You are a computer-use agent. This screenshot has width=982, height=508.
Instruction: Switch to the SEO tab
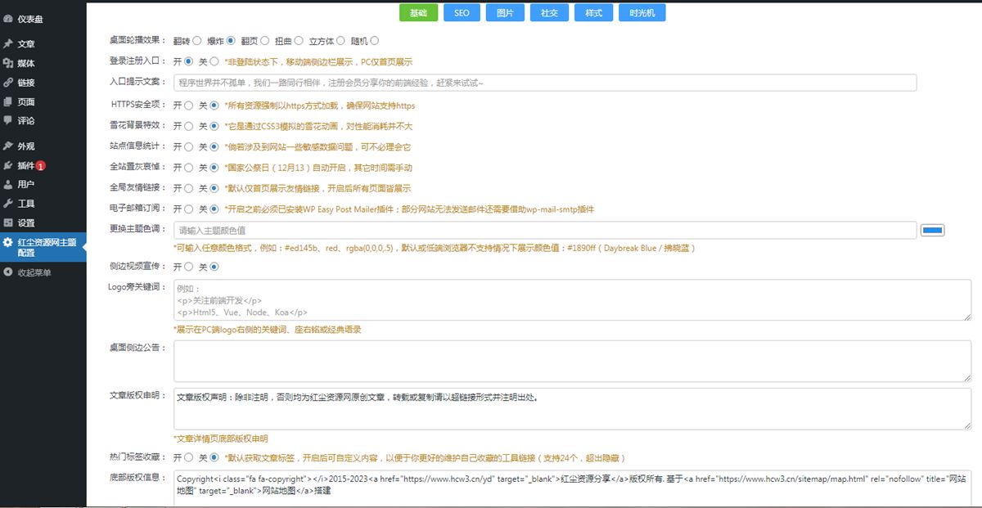pyautogui.click(x=462, y=13)
